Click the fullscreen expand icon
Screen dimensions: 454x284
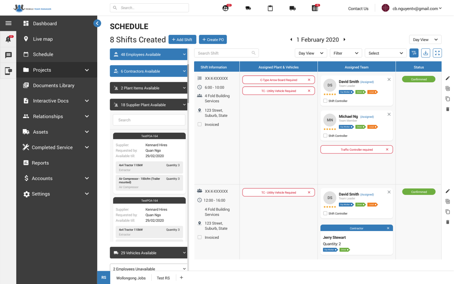tap(437, 53)
